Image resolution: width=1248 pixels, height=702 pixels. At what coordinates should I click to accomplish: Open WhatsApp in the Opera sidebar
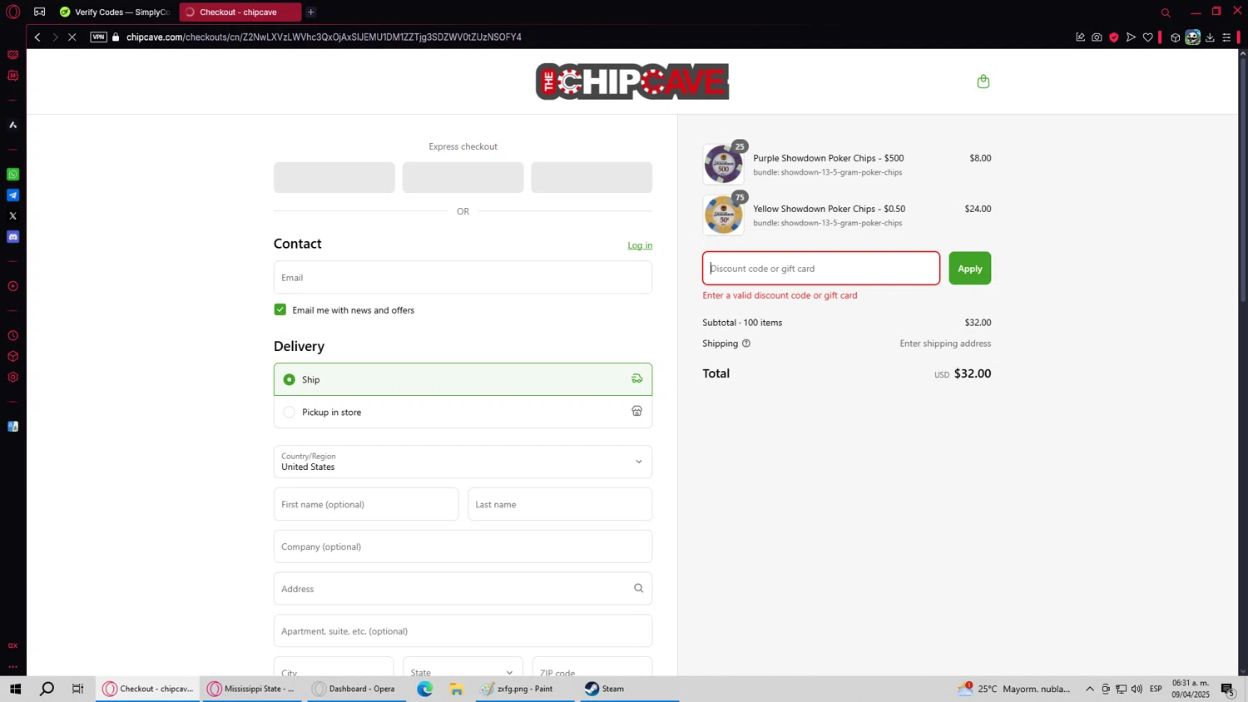coord(12,175)
